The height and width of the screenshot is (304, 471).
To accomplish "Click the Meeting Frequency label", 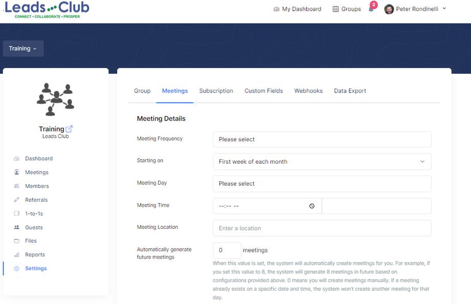I will click(x=160, y=139).
